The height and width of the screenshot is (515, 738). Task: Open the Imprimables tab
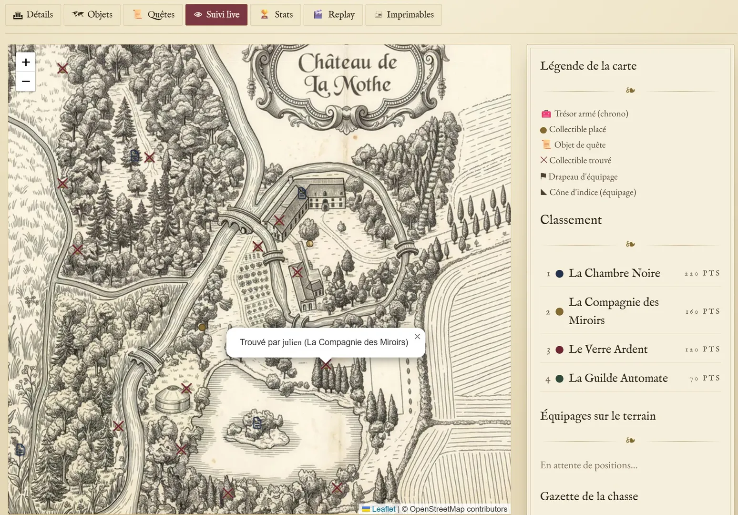click(x=404, y=15)
